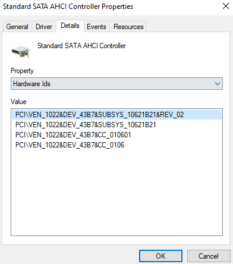This screenshot has width=233, height=264.
Task: Click the Standard SATA AHCI Controller device name
Action: (x=81, y=46)
